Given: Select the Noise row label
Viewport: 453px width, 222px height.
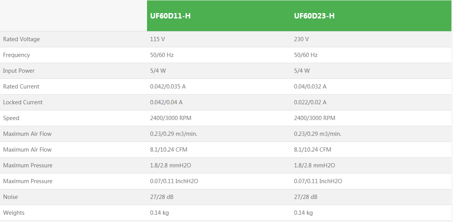Looking at the screenshot, I should pos(10,197).
